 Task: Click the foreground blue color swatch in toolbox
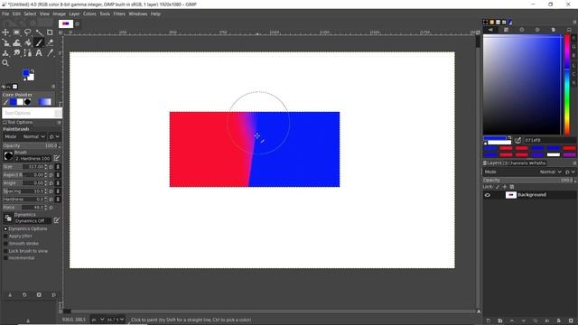25,73
